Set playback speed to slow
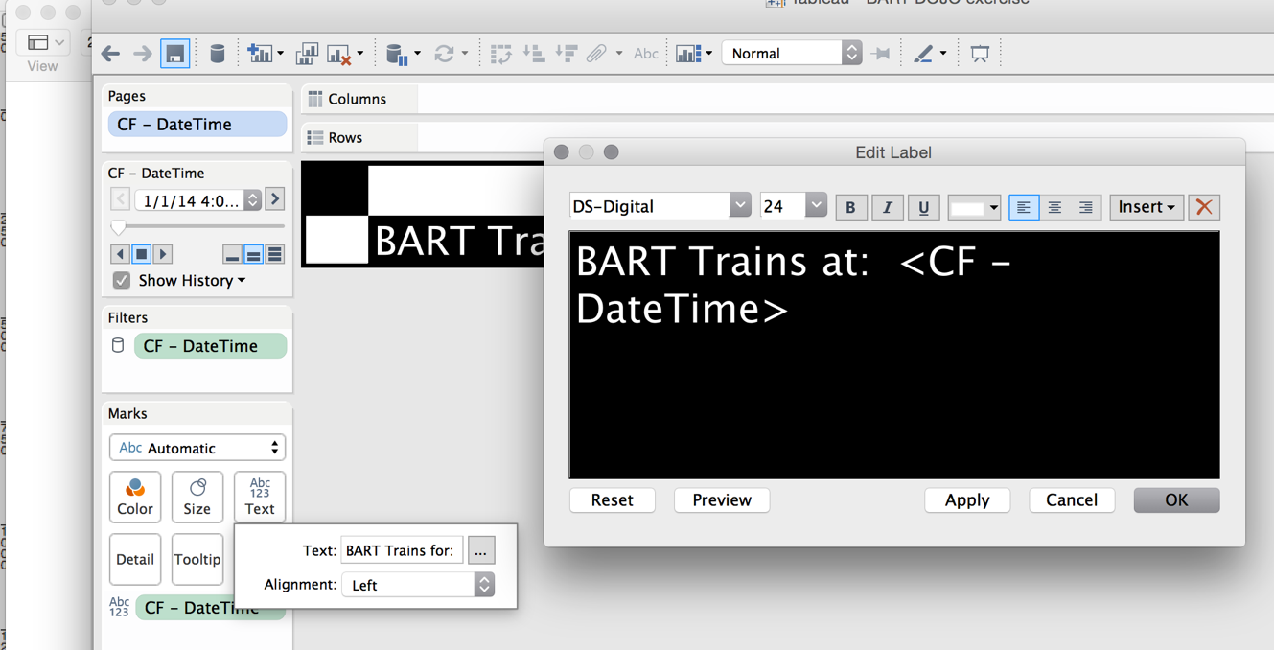This screenshot has height=650, width=1274. pyautogui.click(x=232, y=254)
